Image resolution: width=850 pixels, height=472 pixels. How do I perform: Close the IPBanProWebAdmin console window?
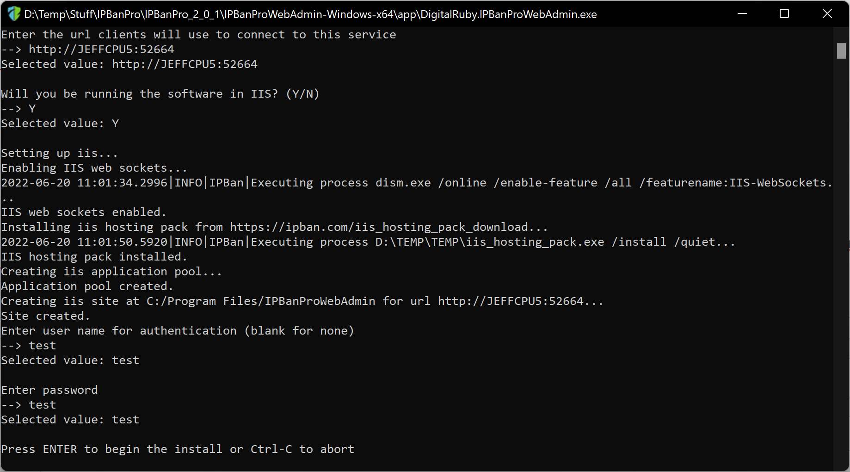point(827,14)
